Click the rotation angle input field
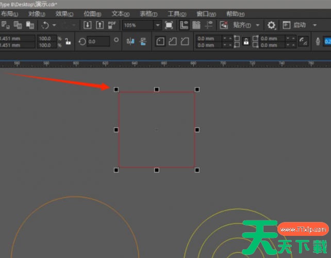 pyautogui.click(x=98, y=41)
